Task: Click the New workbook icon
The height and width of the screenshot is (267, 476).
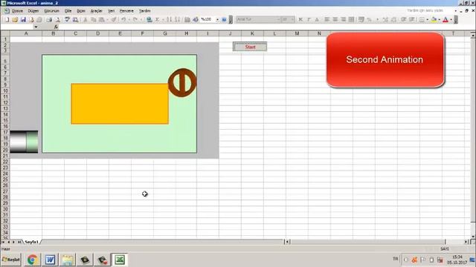Action: point(7,20)
